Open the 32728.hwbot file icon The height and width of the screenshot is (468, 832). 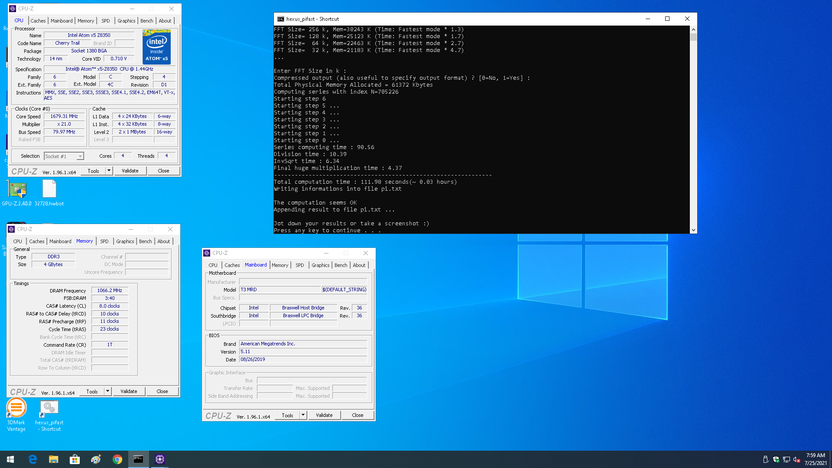(x=49, y=193)
